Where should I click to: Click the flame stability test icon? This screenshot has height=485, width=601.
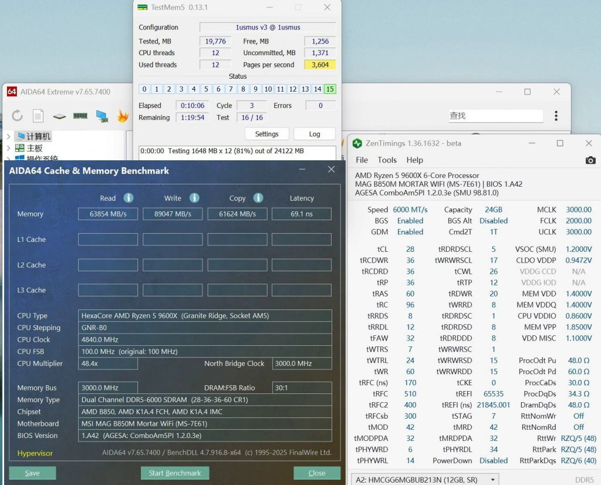tap(122, 116)
